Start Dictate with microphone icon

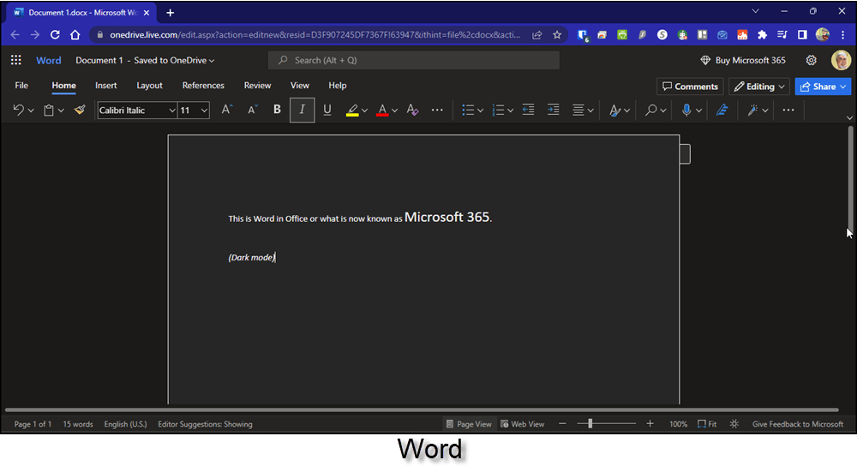(x=686, y=110)
